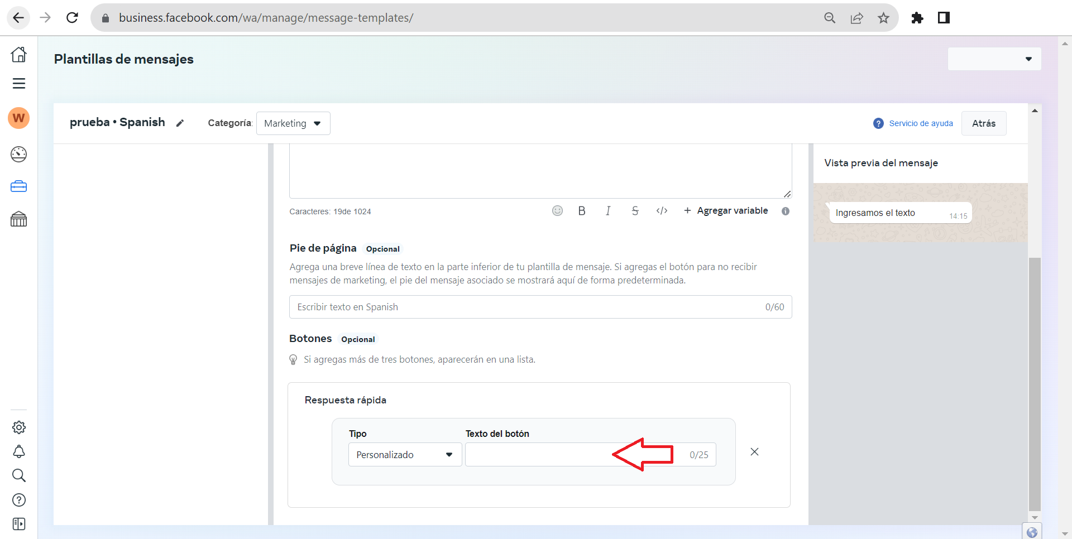Open the orange W account avatar
The width and height of the screenshot is (1072, 539).
coord(19,118)
